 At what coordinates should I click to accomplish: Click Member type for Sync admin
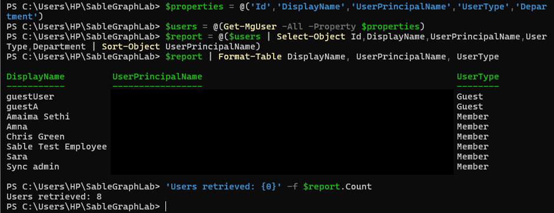pyautogui.click(x=472, y=167)
